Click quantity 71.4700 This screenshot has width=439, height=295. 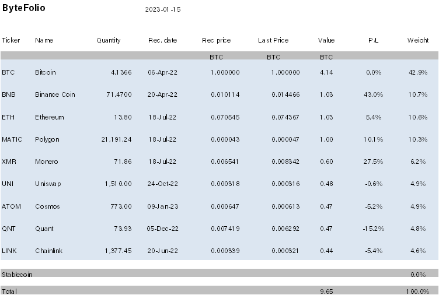[x=119, y=94]
